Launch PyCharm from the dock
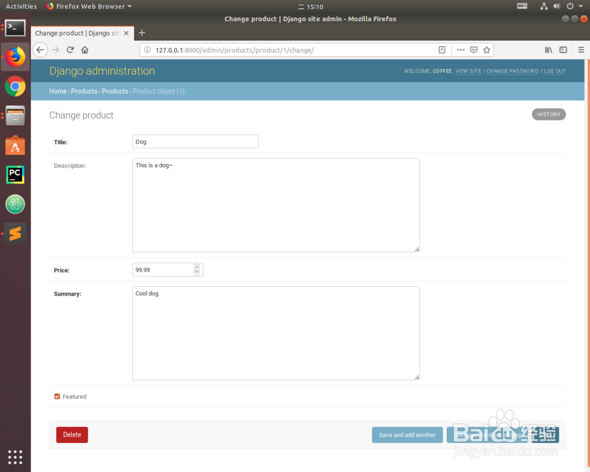 pyautogui.click(x=15, y=175)
